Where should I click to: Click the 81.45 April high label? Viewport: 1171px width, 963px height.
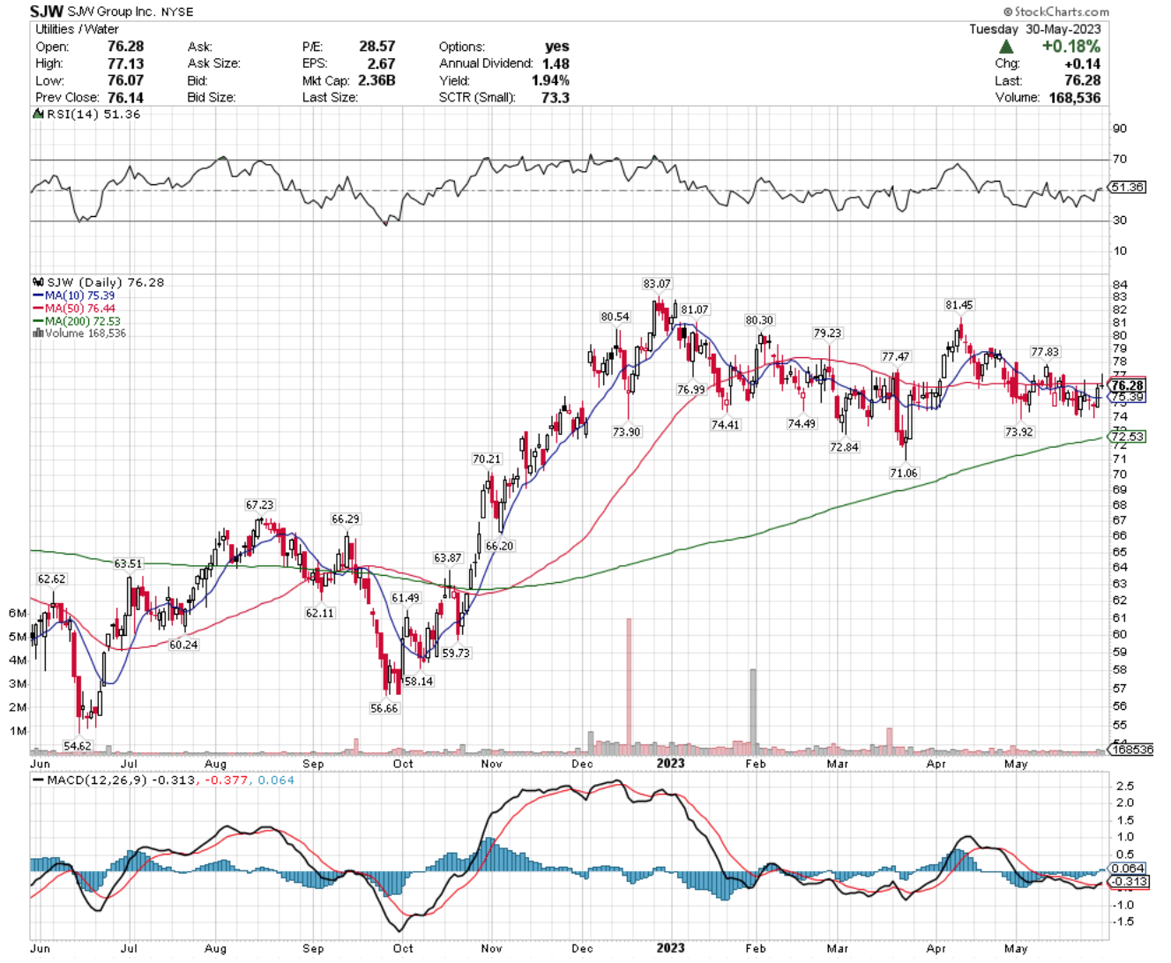tap(959, 305)
